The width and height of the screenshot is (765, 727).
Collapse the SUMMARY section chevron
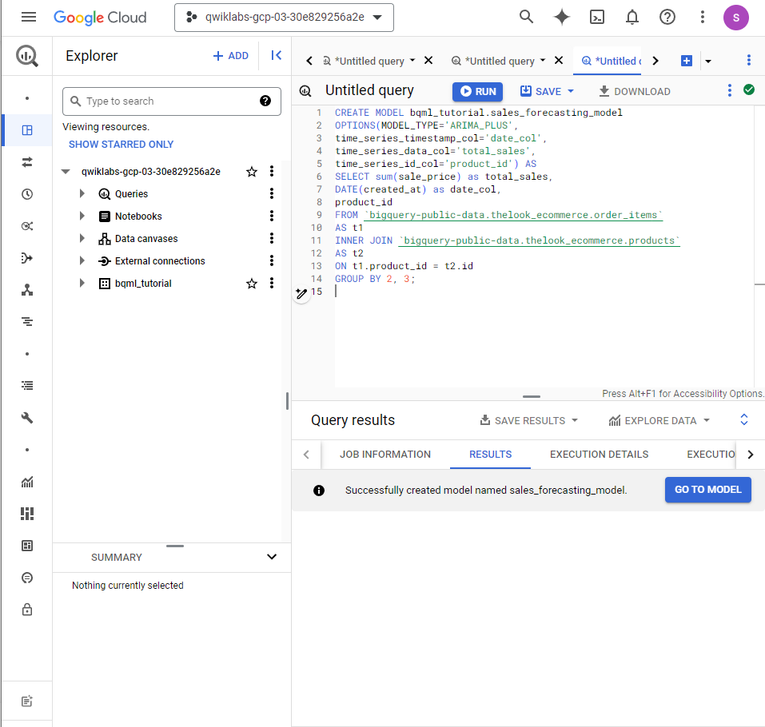coord(272,557)
